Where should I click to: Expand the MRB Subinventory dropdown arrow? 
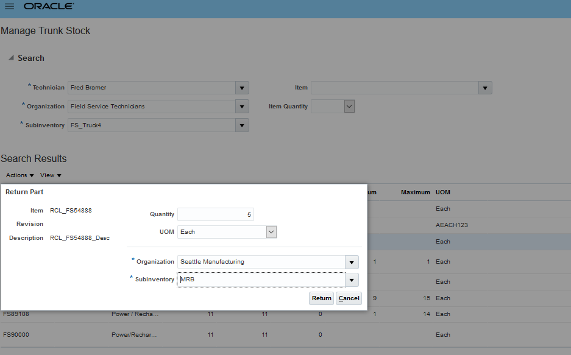click(x=352, y=280)
